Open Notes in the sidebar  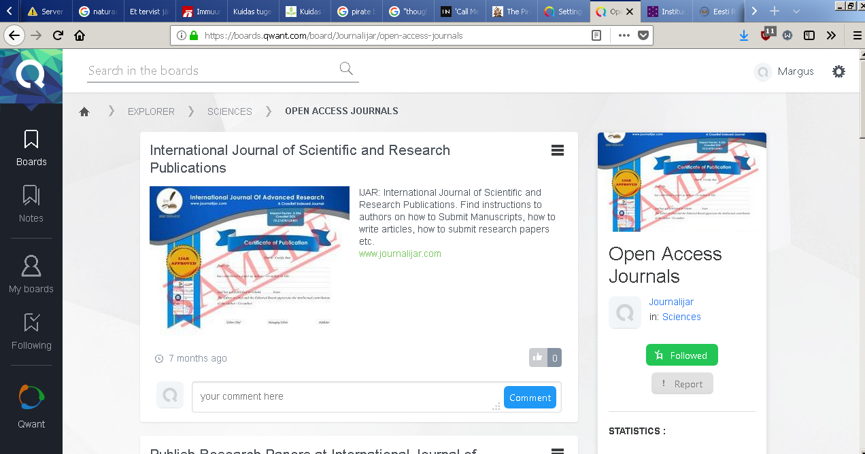click(31, 205)
